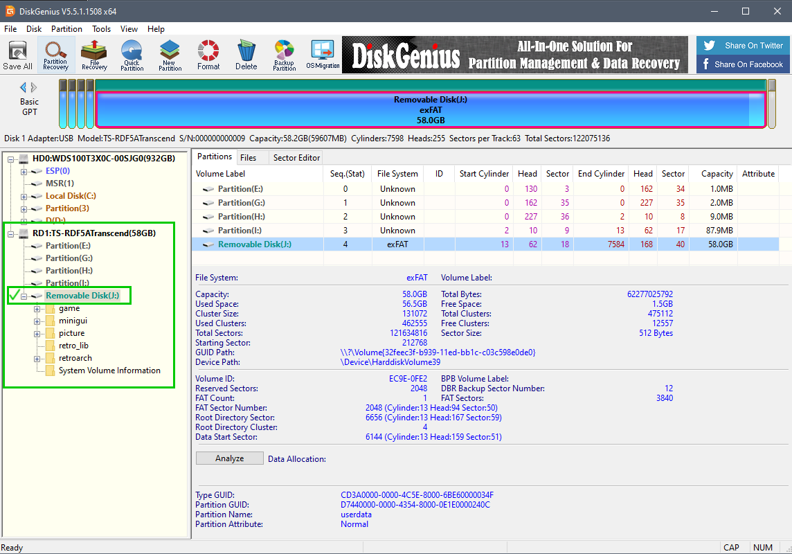Click the retro_lib folder icon

point(50,346)
